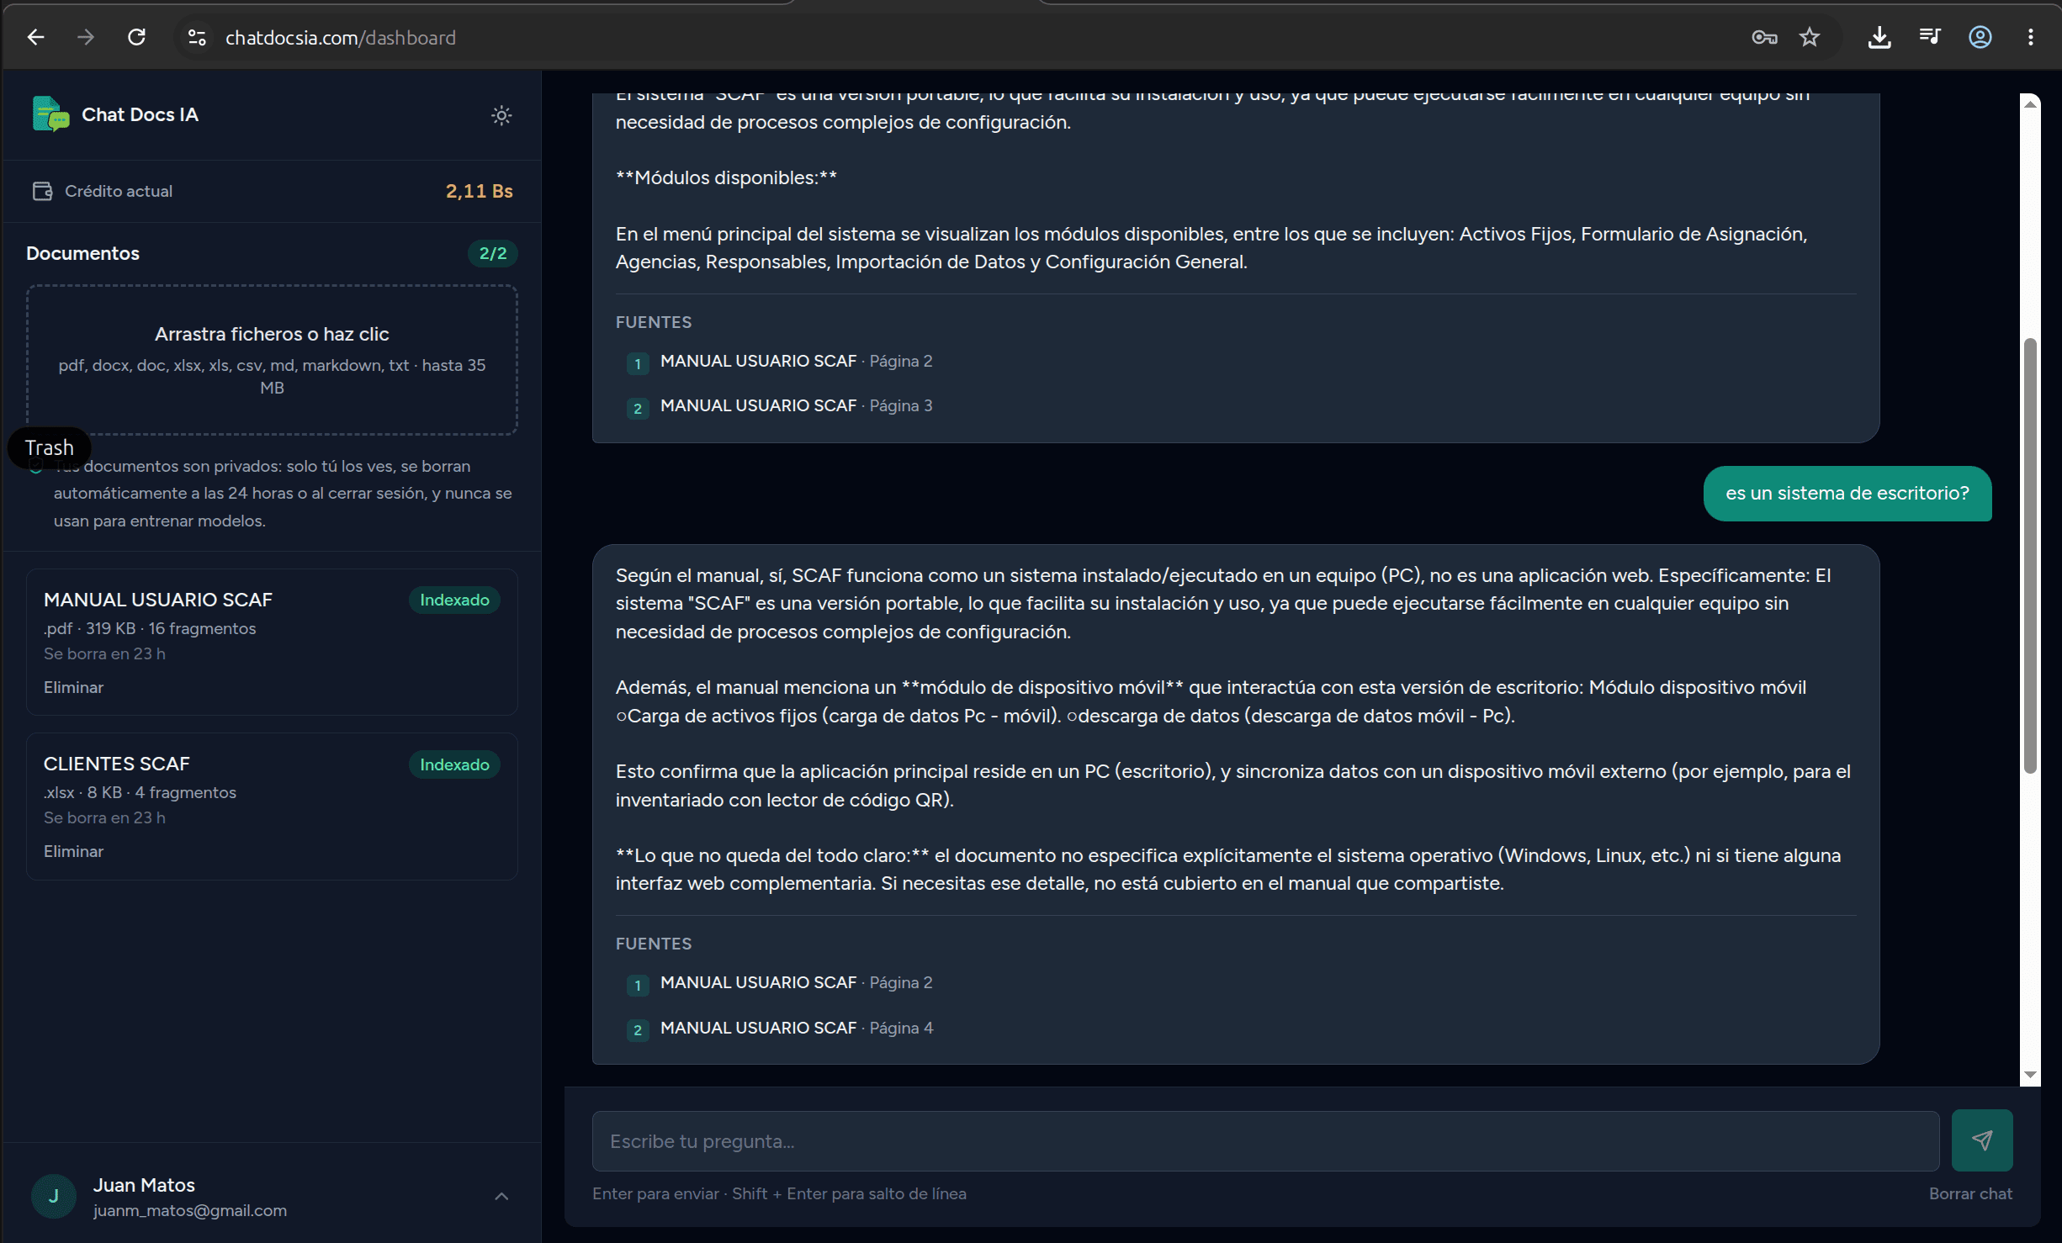This screenshot has width=2062, height=1243.
Task: Open the browser downloads icon
Action: [1879, 37]
